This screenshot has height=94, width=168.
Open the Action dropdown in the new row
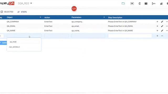pyautogui.click(x=56, y=36)
